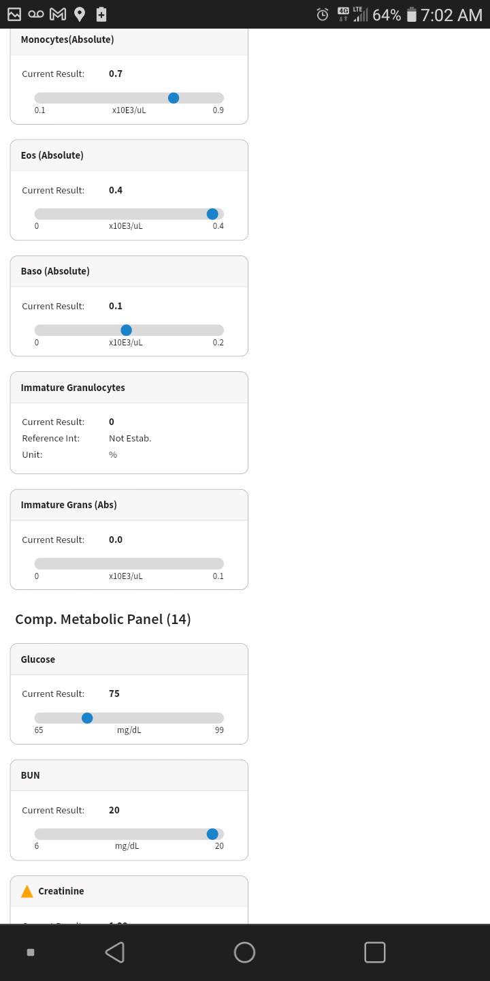This screenshot has height=981, width=490.
Task: Tap the voicemail icon in status bar
Action: pyautogui.click(x=36, y=14)
